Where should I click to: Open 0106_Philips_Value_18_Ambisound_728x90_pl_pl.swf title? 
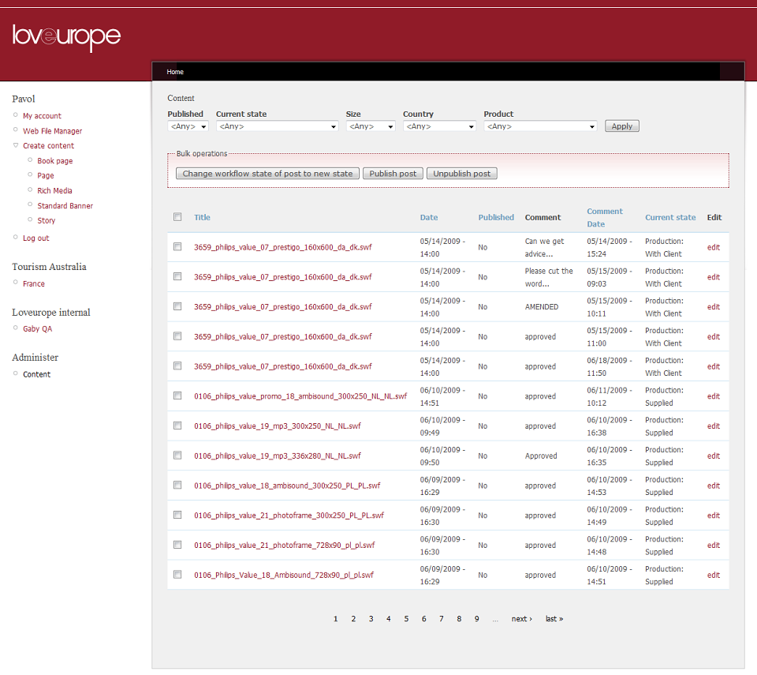click(284, 575)
